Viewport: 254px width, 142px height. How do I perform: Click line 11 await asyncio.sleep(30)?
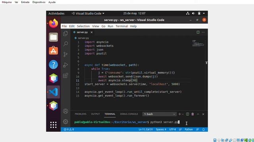(117, 80)
